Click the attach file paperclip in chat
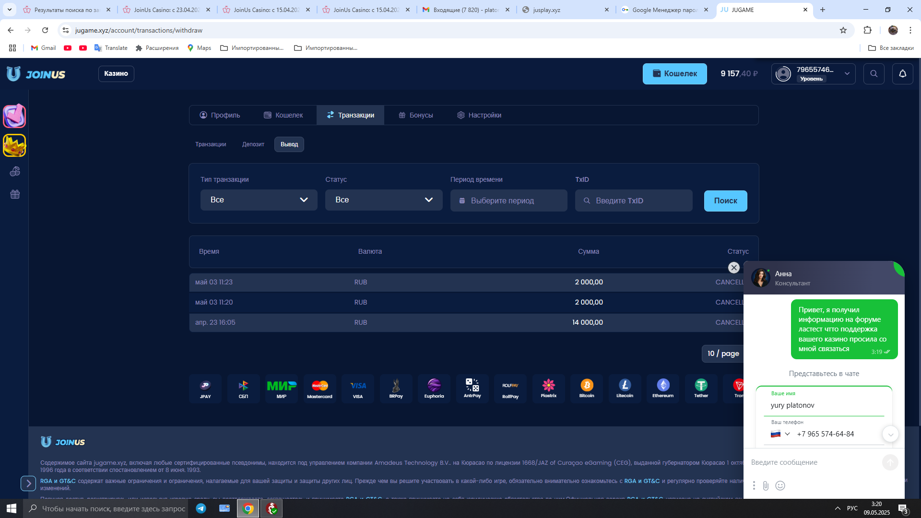921x518 pixels. (x=766, y=486)
